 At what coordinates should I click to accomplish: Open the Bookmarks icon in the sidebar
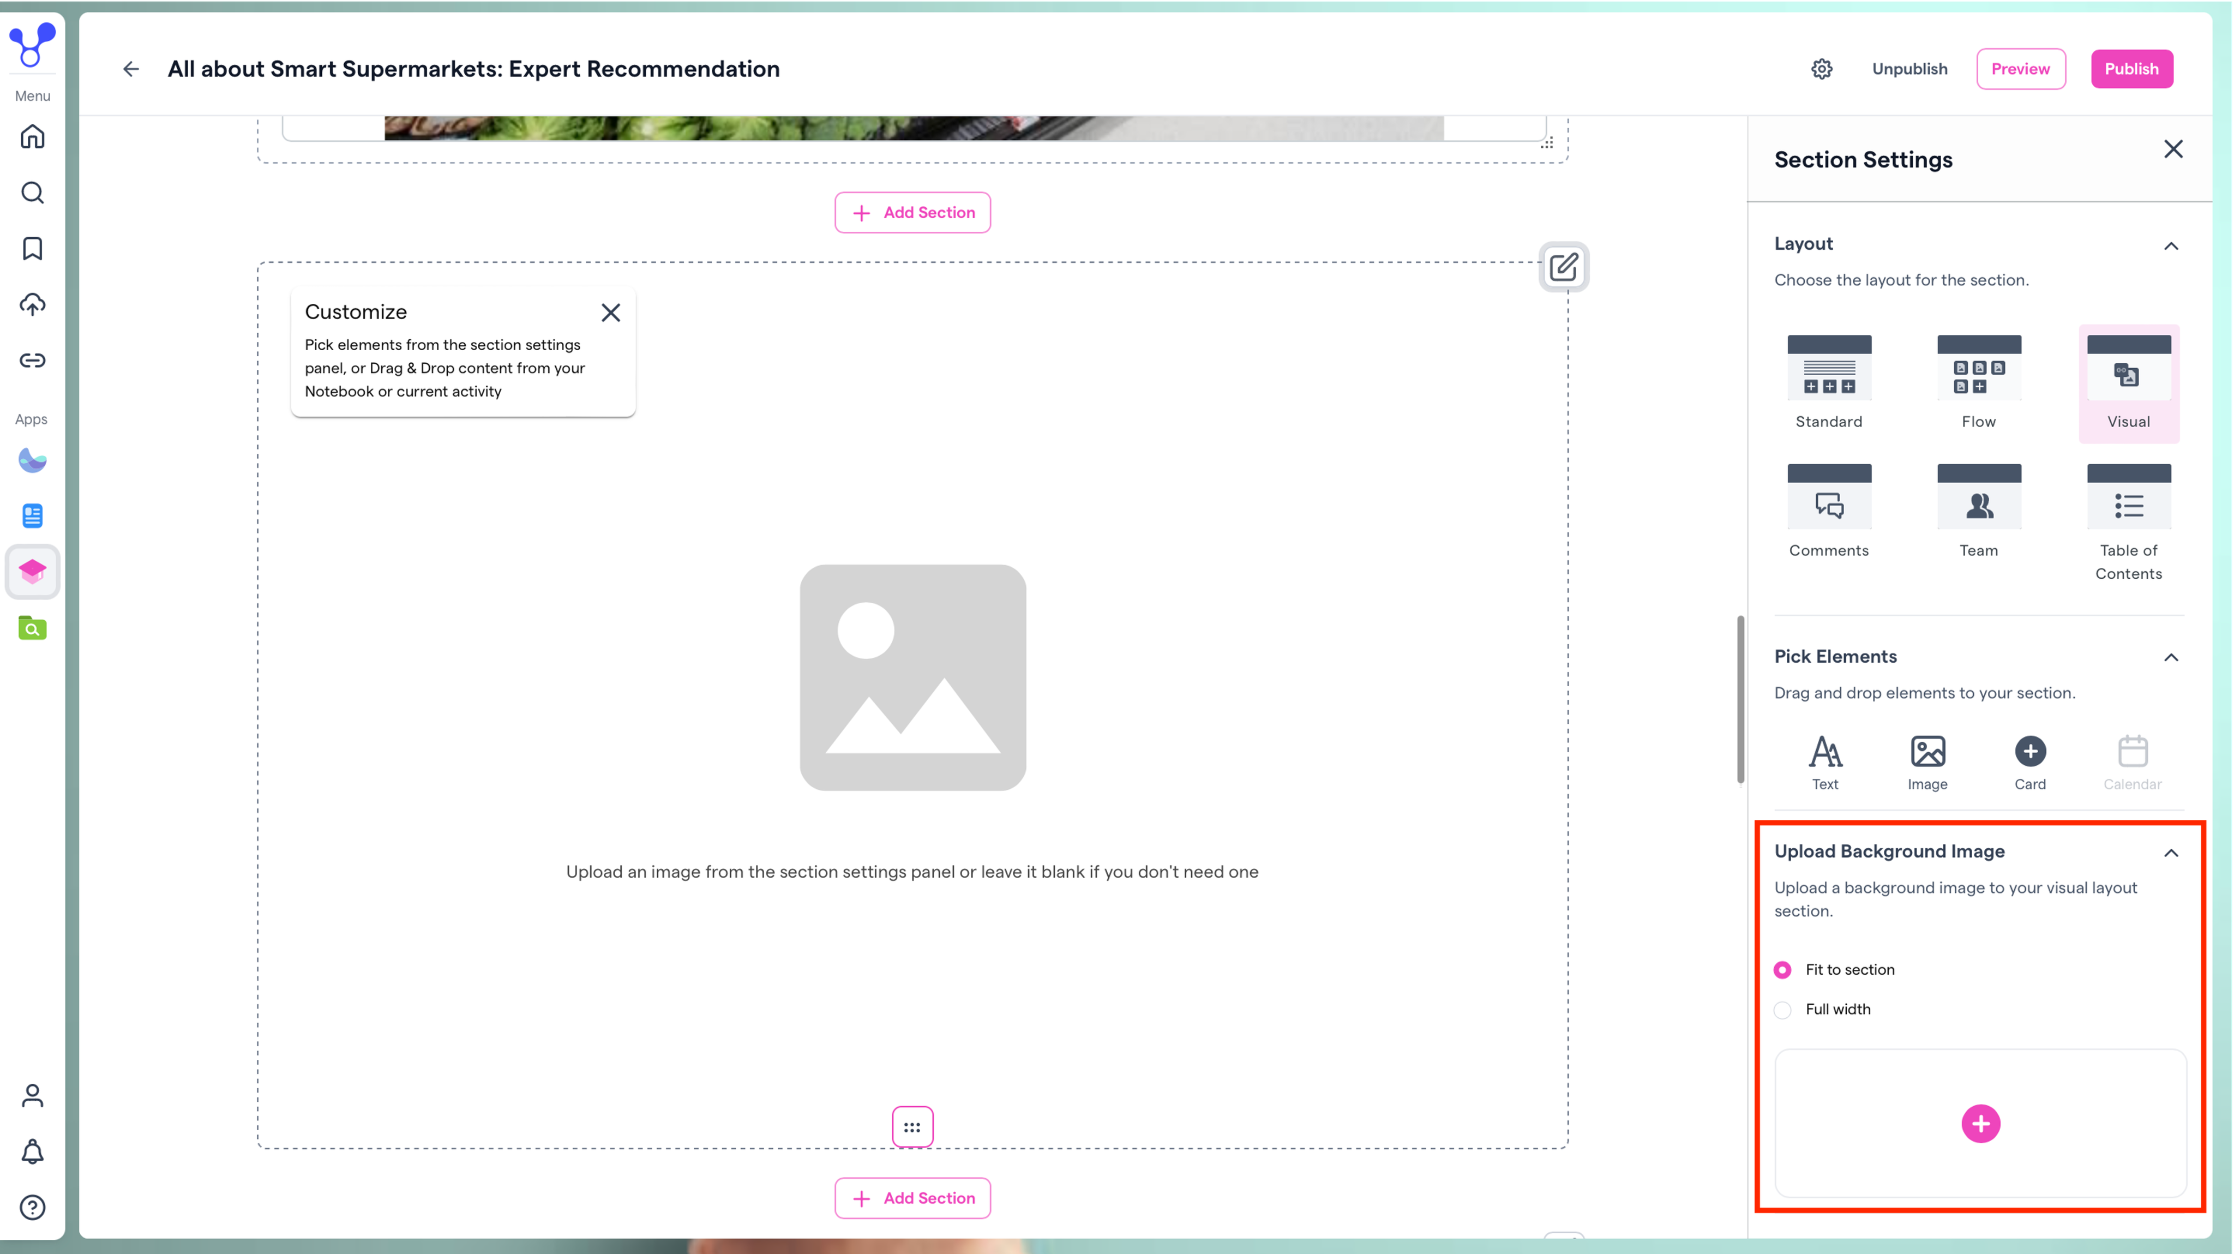[32, 249]
